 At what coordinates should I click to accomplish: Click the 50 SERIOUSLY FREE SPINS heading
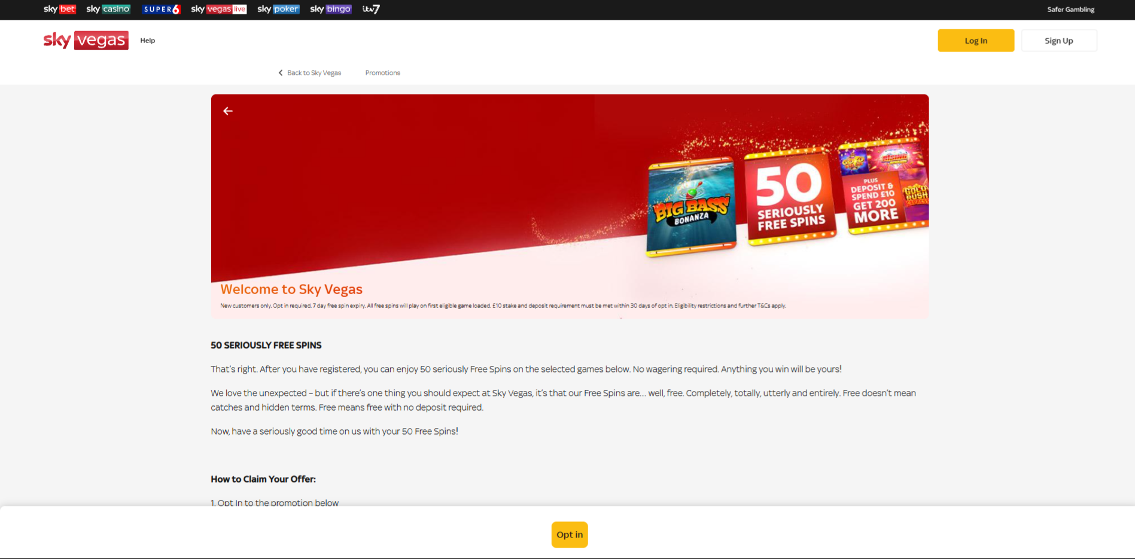pyautogui.click(x=266, y=346)
